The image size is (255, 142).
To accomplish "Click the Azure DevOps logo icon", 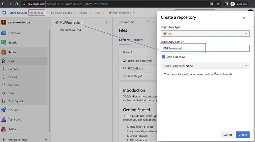I will 4,13.
